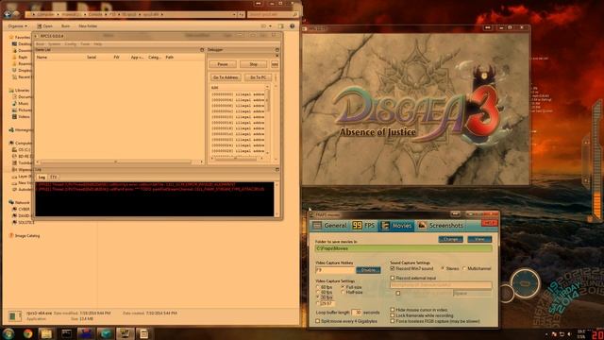Open the Organize dropdown in Explorer
Image resolution: width=604 pixels, height=340 pixels.
pyautogui.click(x=18, y=26)
